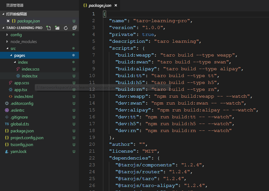Click the braces icon beside package.json in open editors

click(14, 21)
